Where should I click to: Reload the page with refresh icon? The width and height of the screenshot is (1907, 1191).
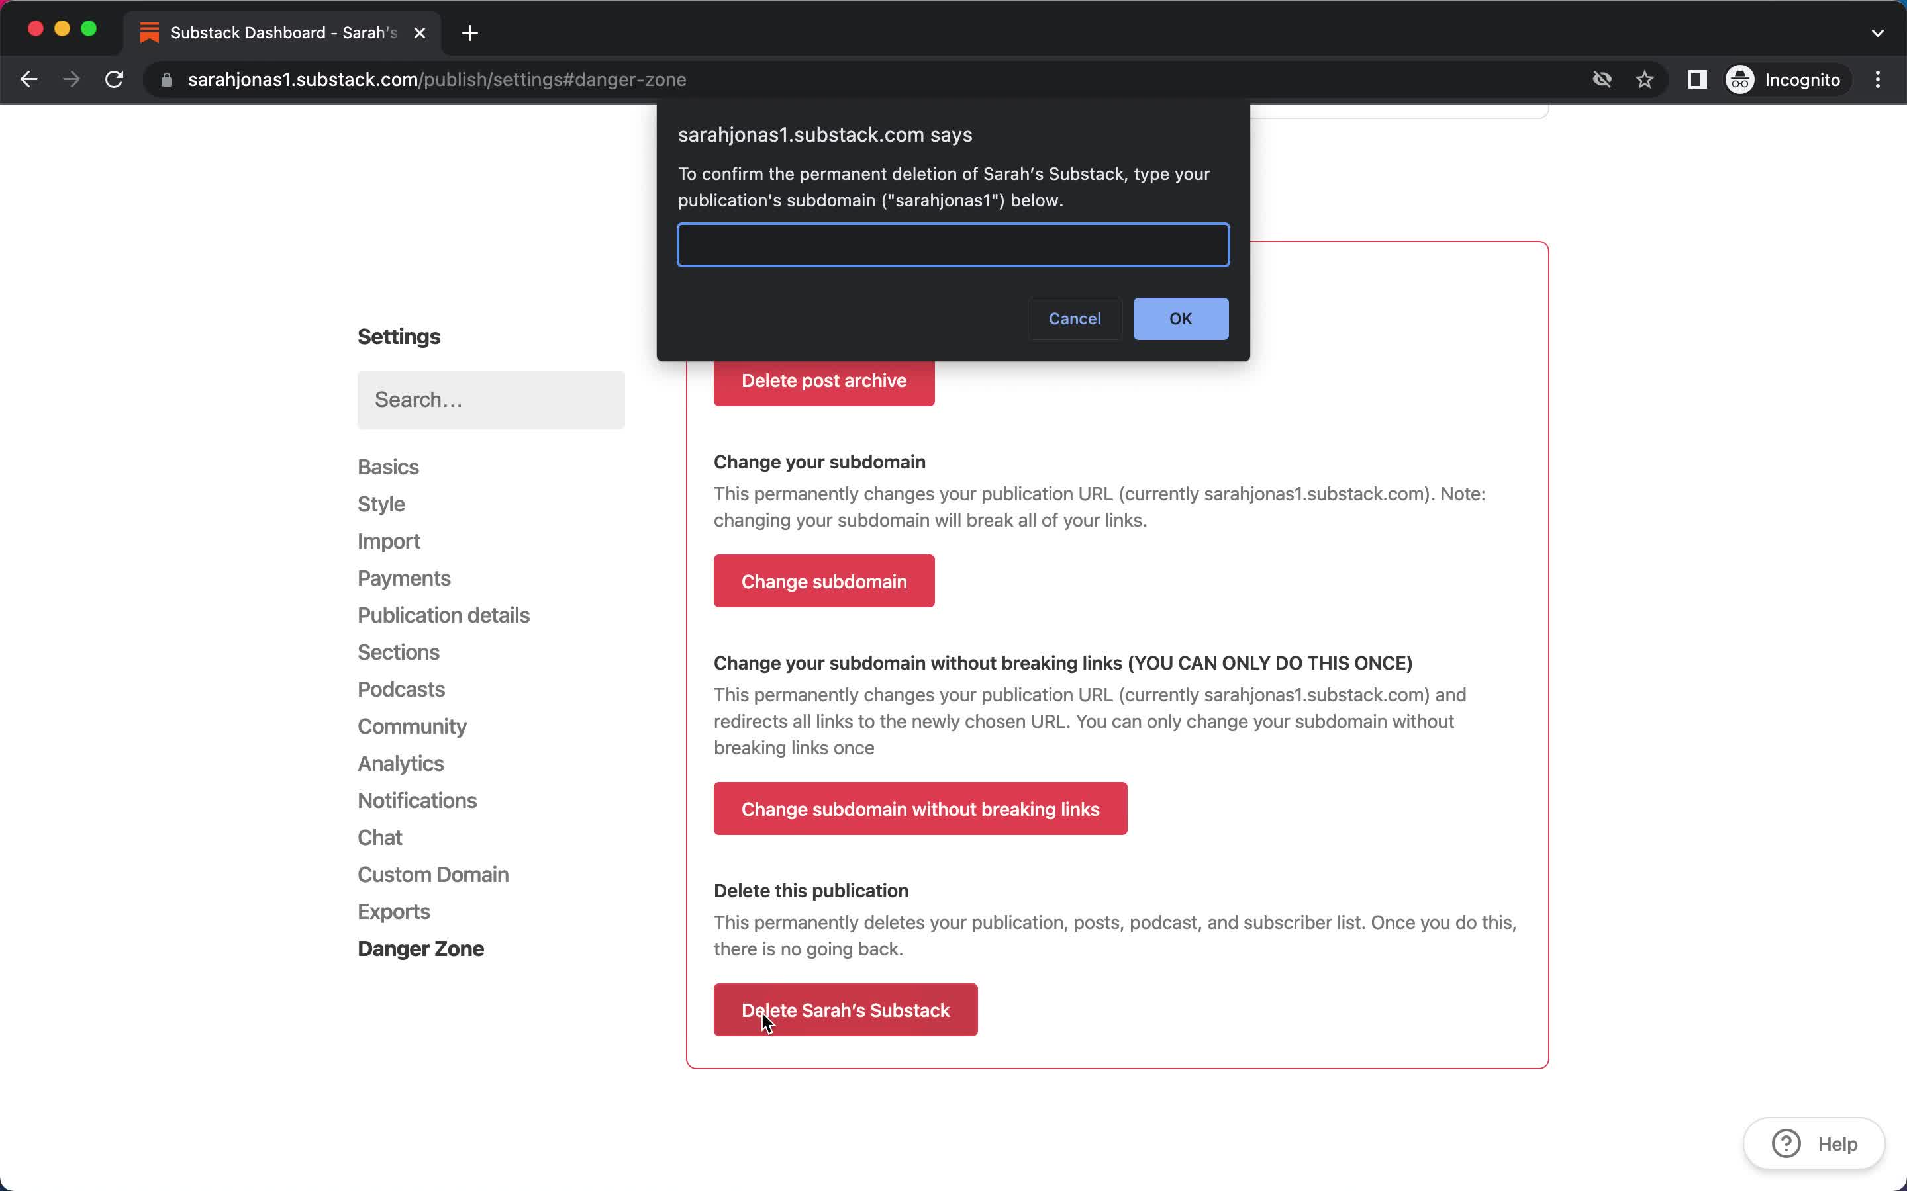(115, 79)
